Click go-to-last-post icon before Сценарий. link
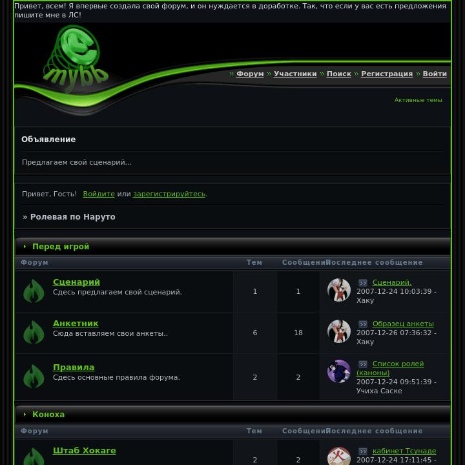 coord(363,283)
